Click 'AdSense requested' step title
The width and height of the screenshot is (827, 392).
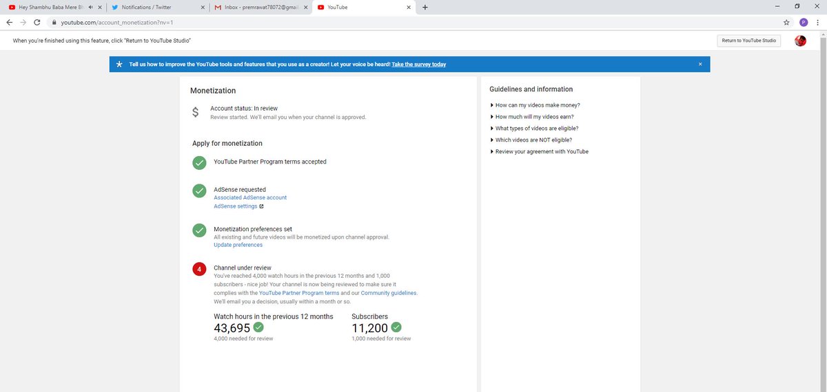(240, 189)
